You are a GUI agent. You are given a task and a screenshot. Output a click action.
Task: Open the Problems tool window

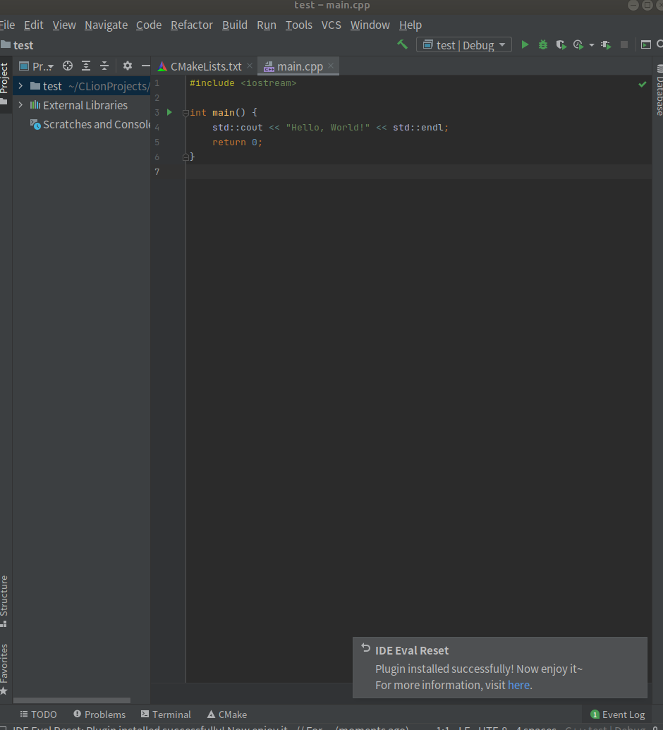99,714
